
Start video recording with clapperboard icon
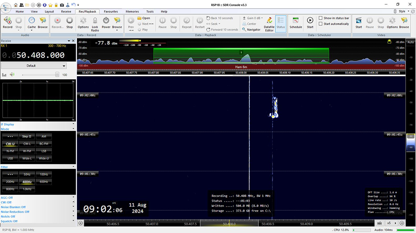coord(359,22)
